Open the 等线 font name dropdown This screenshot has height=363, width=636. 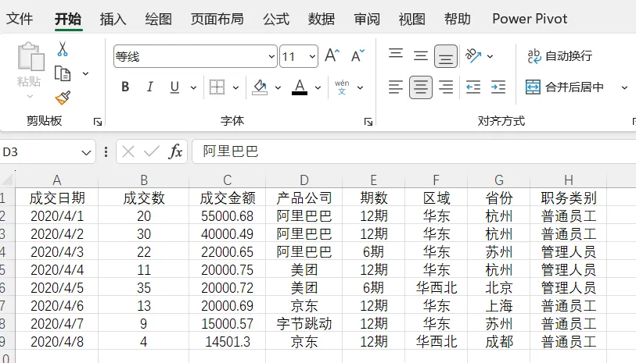tap(271, 56)
